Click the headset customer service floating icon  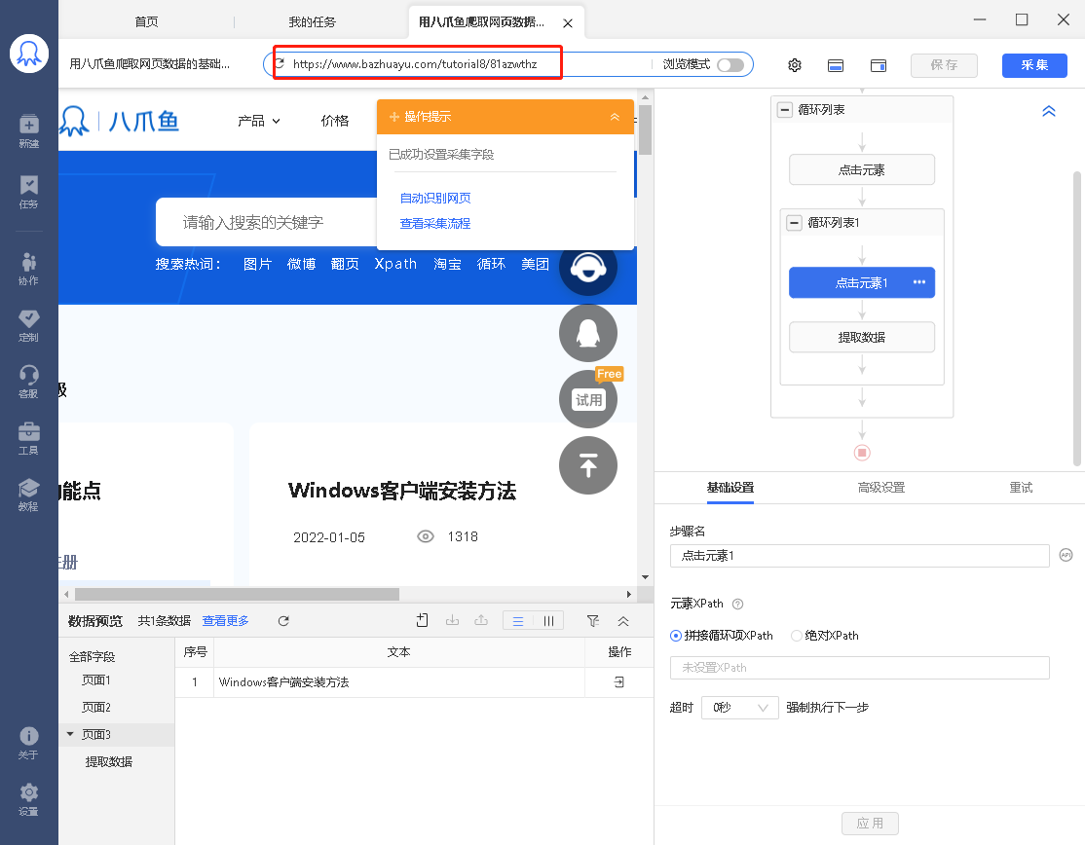pos(588,267)
